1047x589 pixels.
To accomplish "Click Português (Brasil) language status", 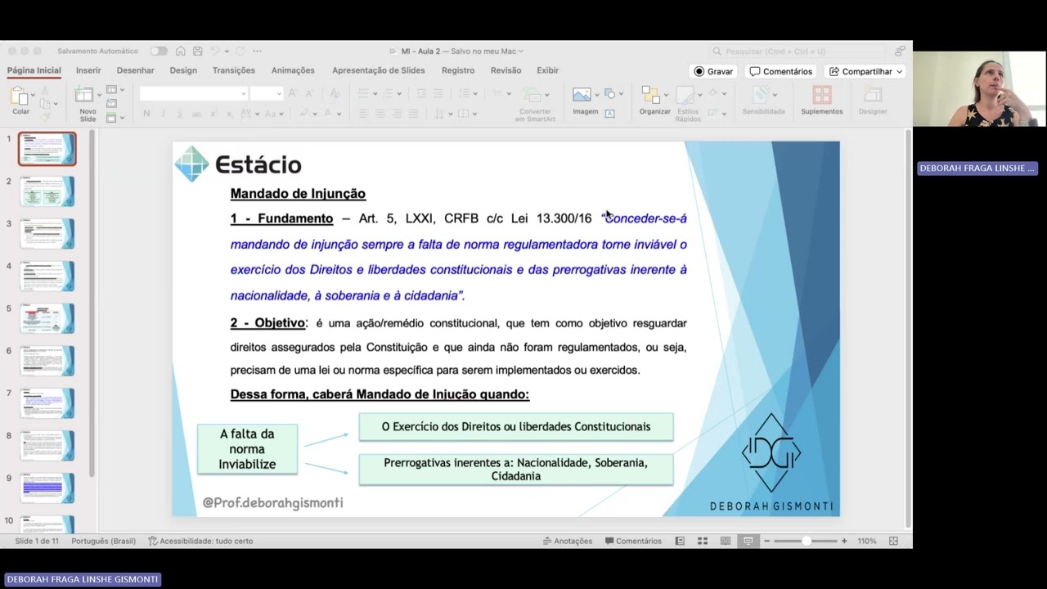I will tap(104, 541).
